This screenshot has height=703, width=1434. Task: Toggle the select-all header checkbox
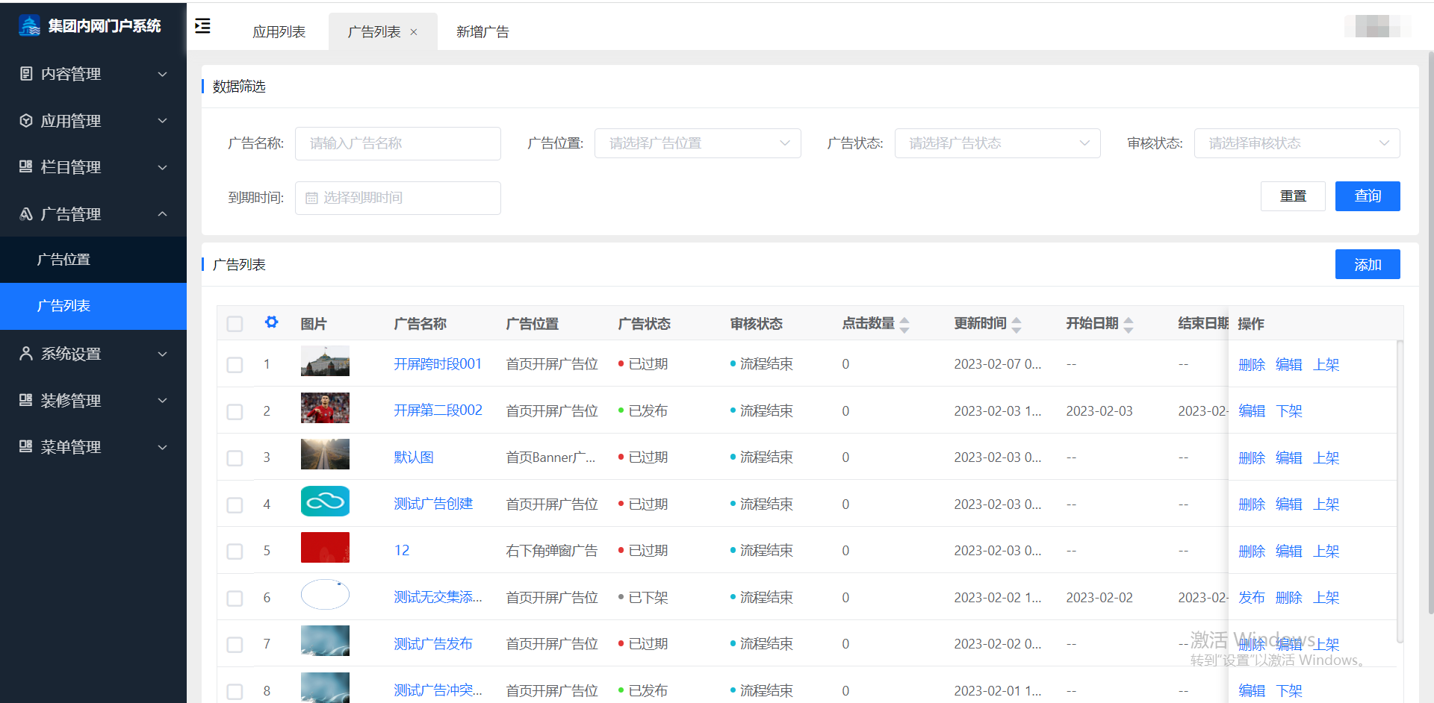coord(235,324)
